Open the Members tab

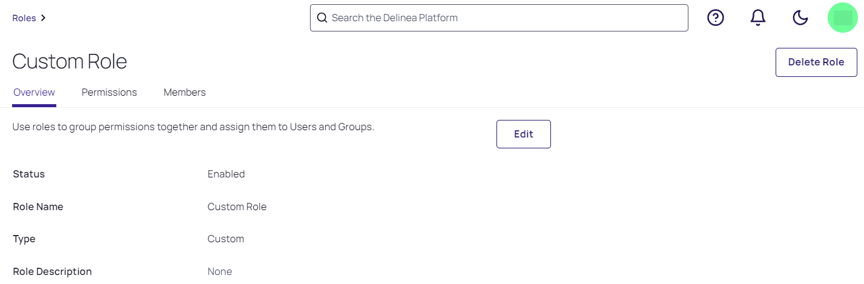coord(185,93)
